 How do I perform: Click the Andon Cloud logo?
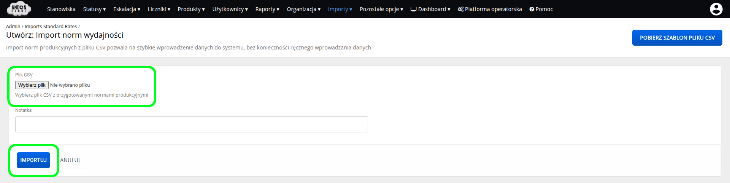point(19,9)
